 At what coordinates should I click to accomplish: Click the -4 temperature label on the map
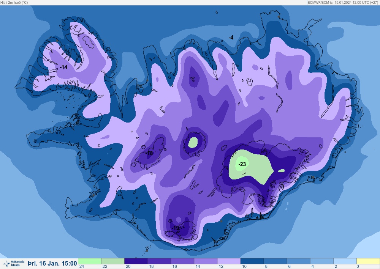point(231,38)
